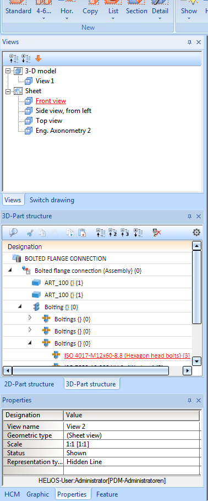
Task: Expand the first Boltings node
Action: pyautogui.click(x=30, y=318)
